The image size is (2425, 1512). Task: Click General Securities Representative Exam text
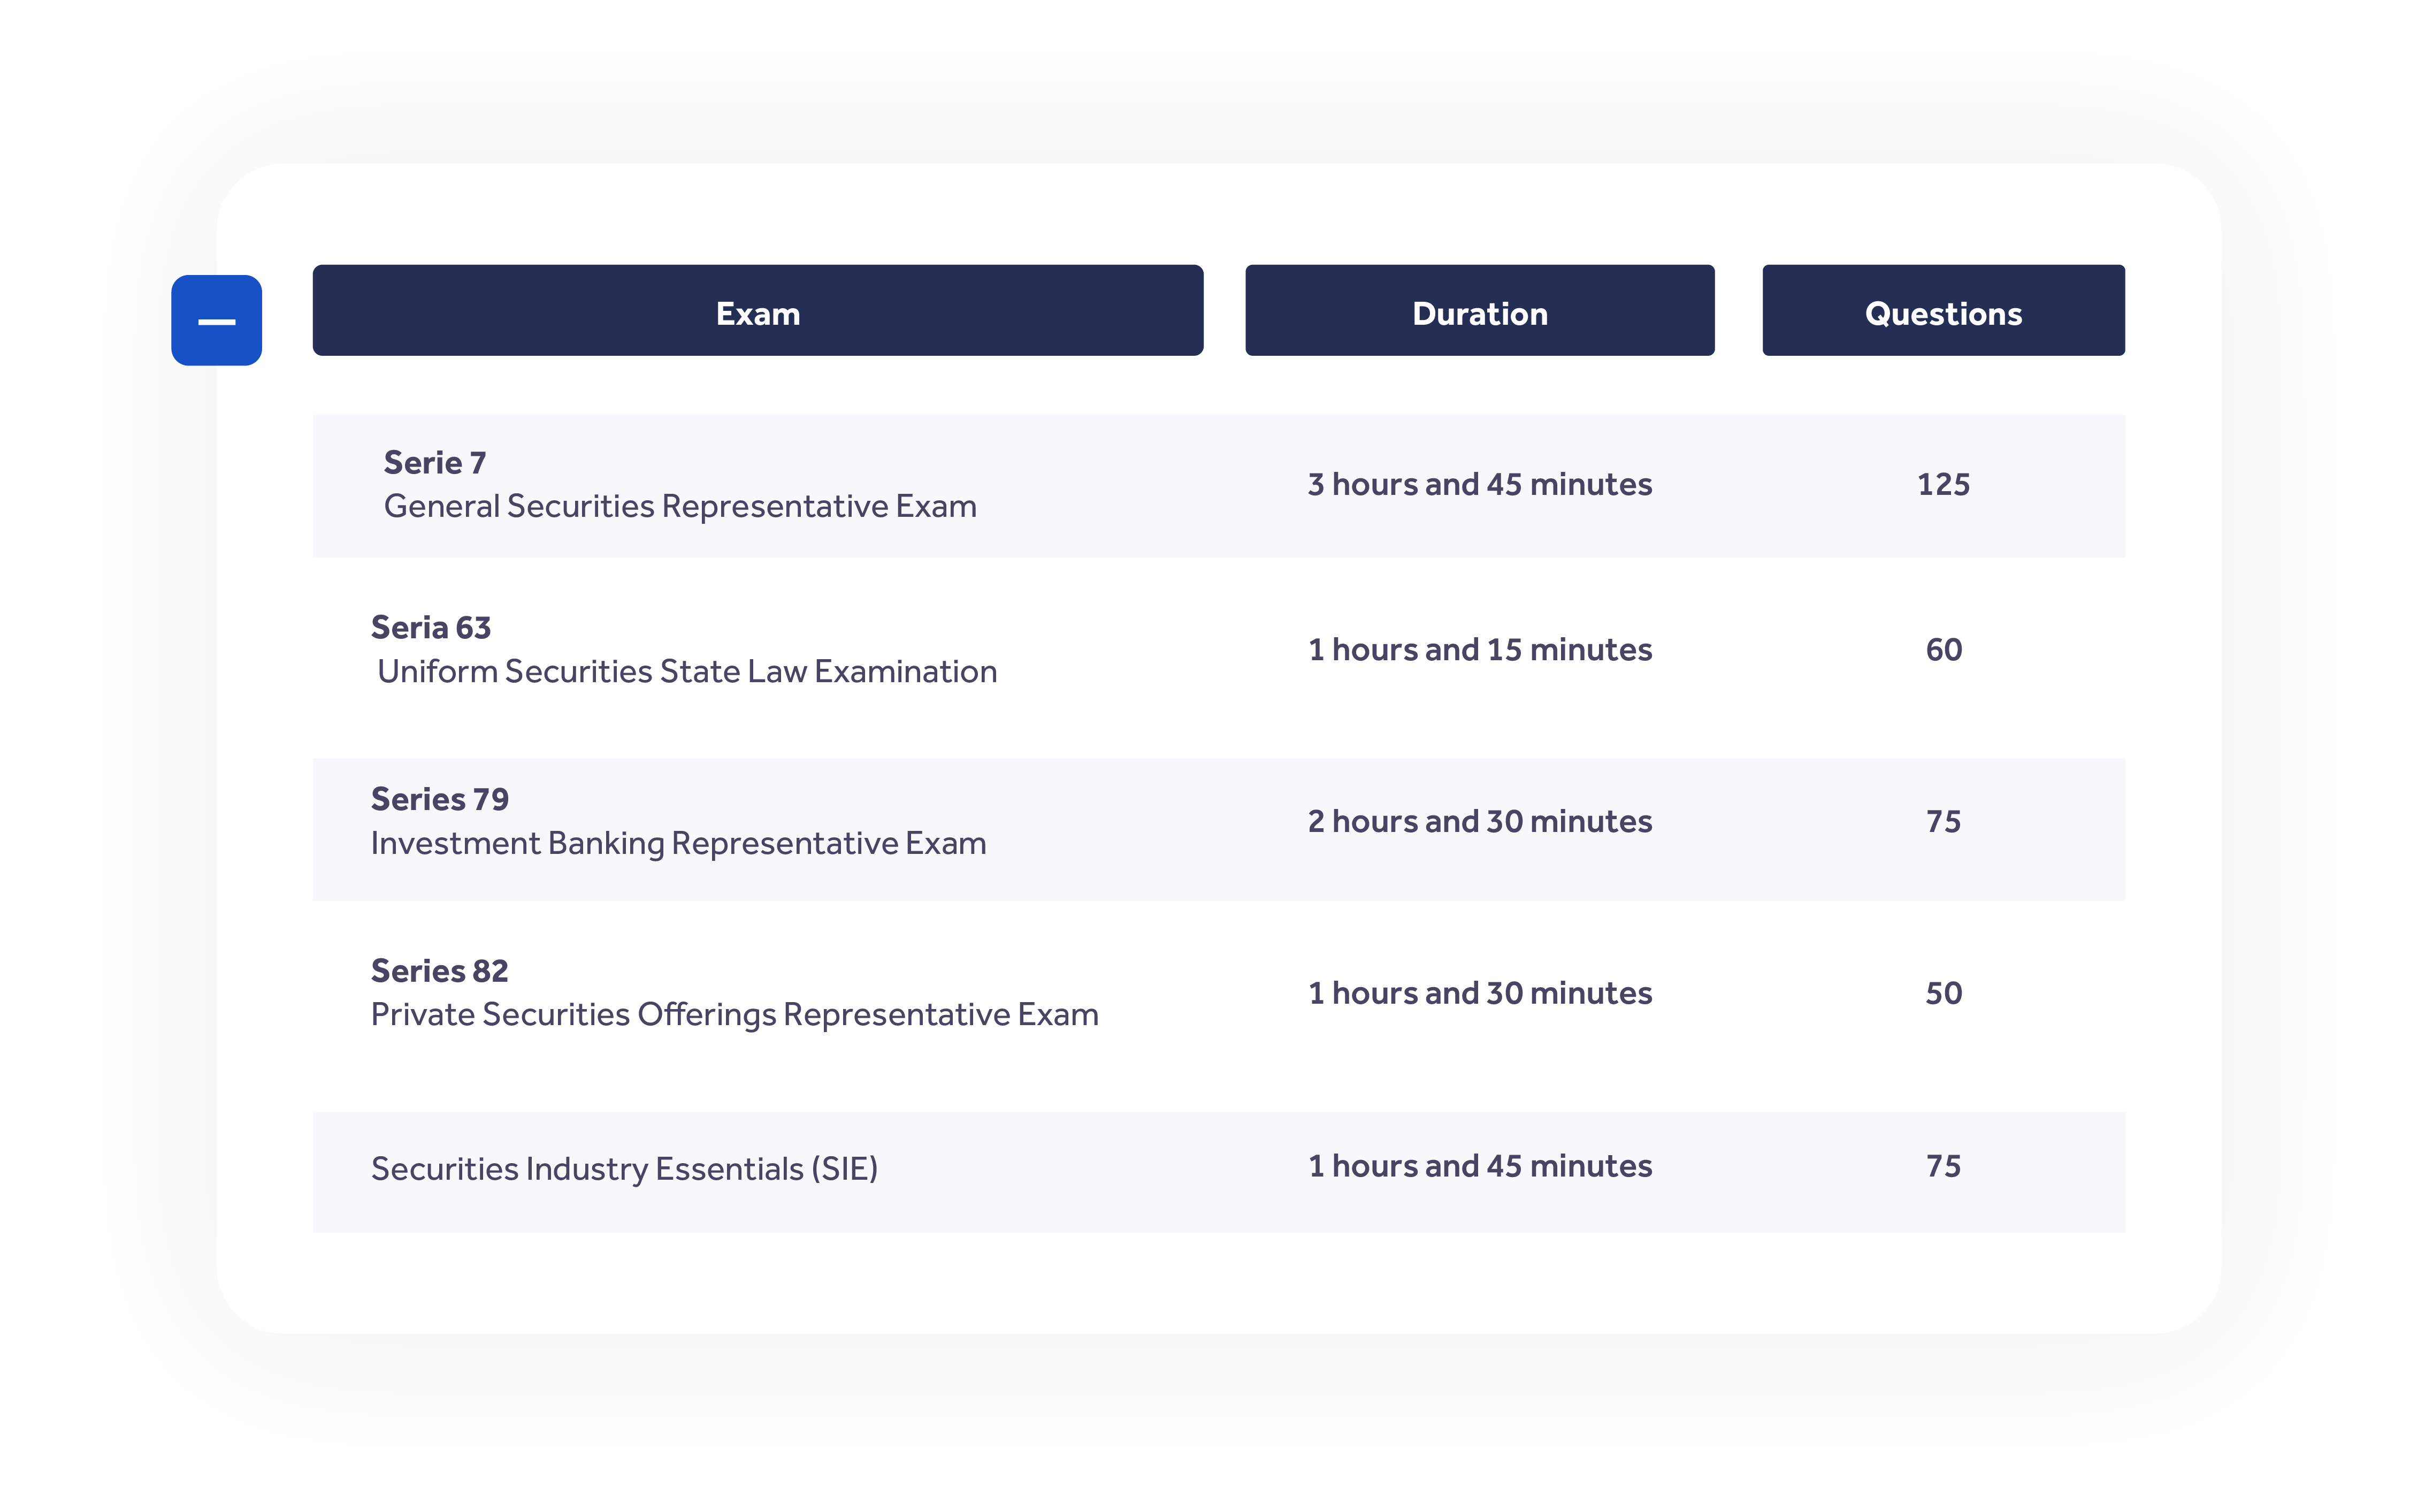680,506
